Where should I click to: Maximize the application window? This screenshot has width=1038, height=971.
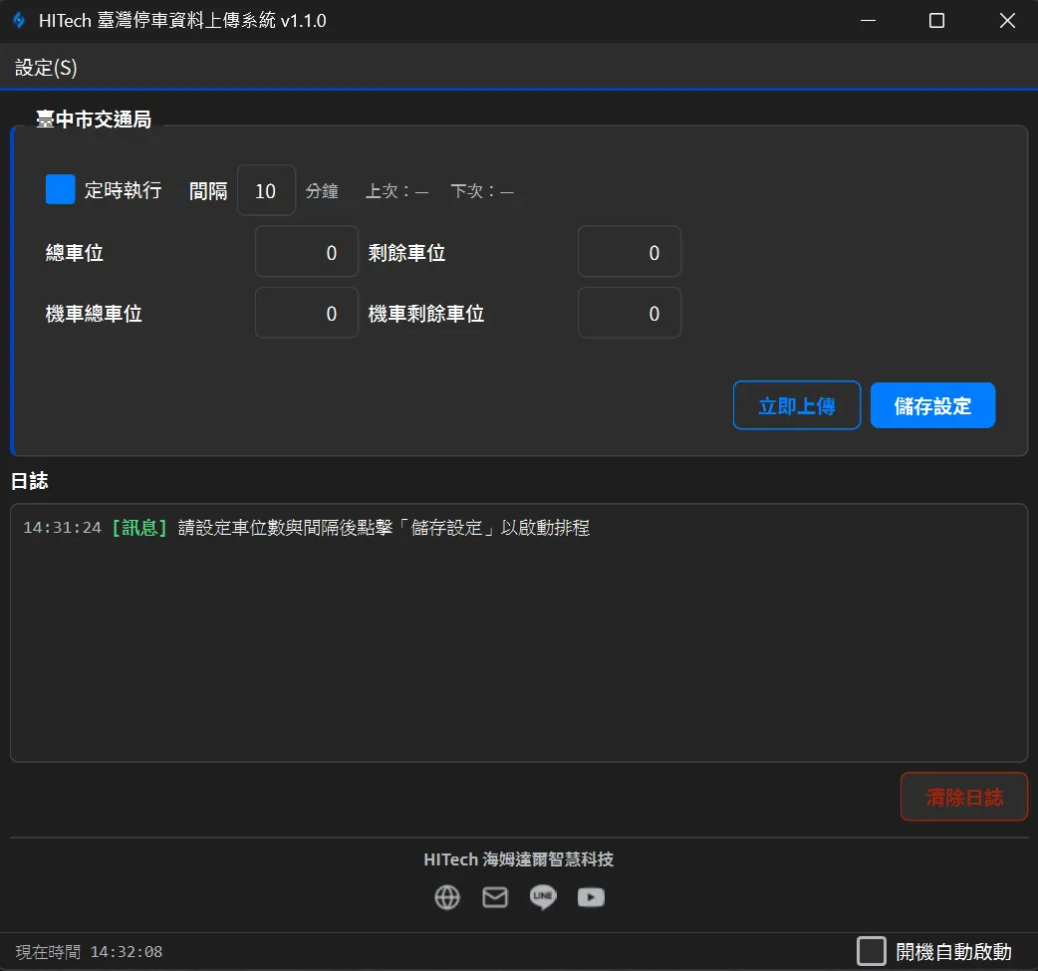[936, 21]
